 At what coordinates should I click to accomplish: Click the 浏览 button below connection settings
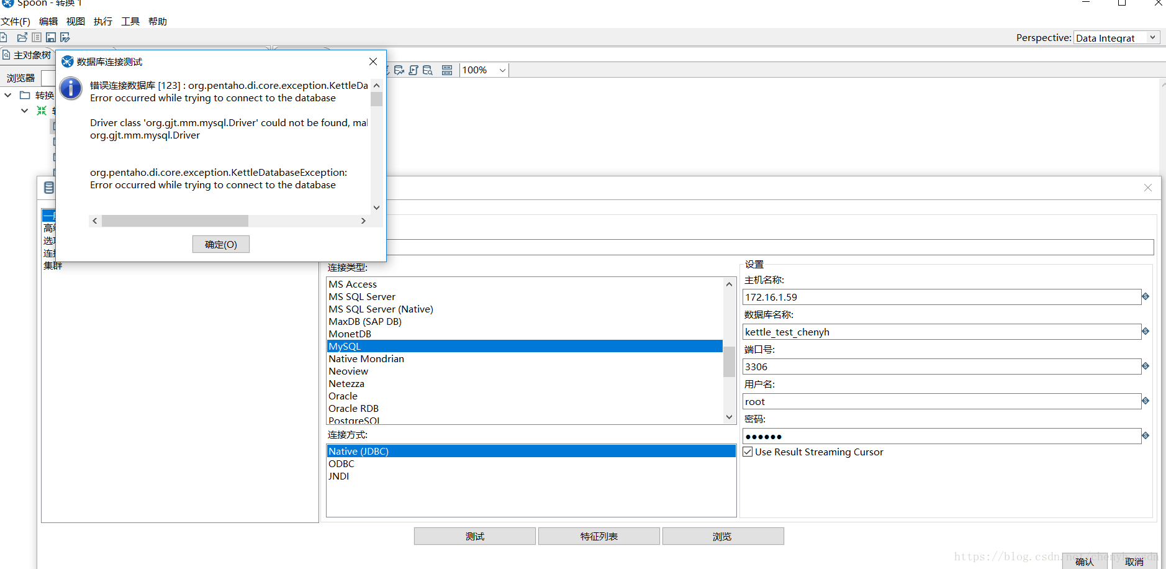tap(723, 536)
